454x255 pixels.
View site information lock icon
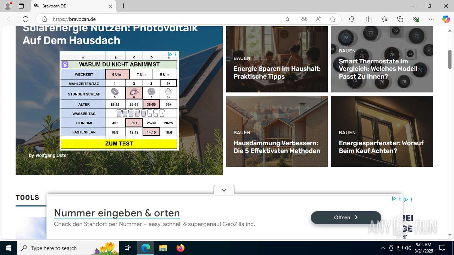click(44, 19)
